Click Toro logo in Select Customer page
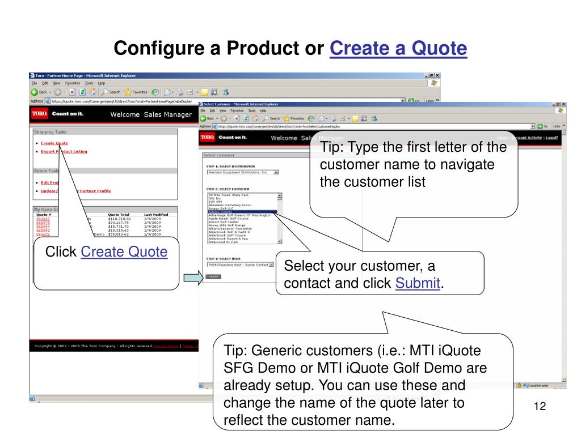This screenshot has height=435, width=581. pos(208,137)
